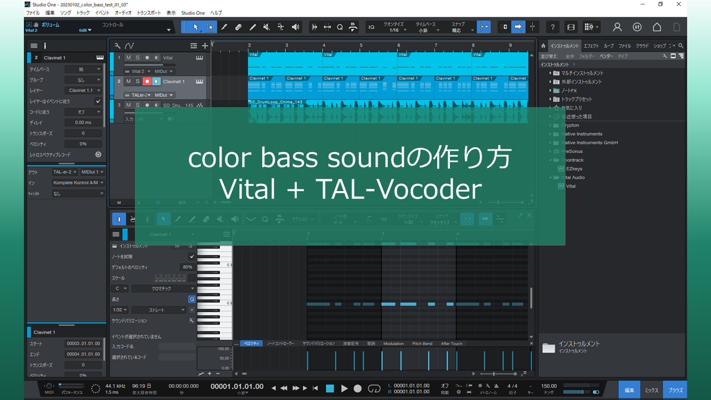Image resolution: width=711 pixels, height=400 pixels.
Task: Toggle autoscroll arrow button in toolbar
Action: pos(518,27)
